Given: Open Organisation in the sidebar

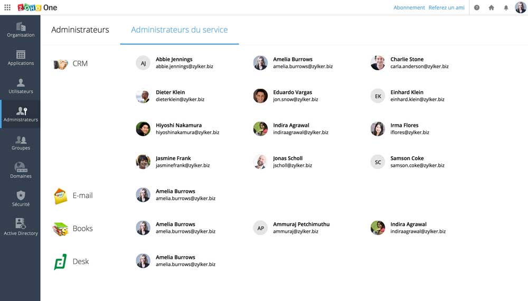Looking at the screenshot, I should coord(21,30).
